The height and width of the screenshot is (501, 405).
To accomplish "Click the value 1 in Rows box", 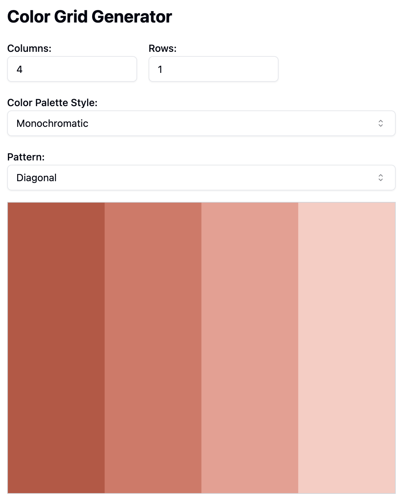I will coord(160,69).
